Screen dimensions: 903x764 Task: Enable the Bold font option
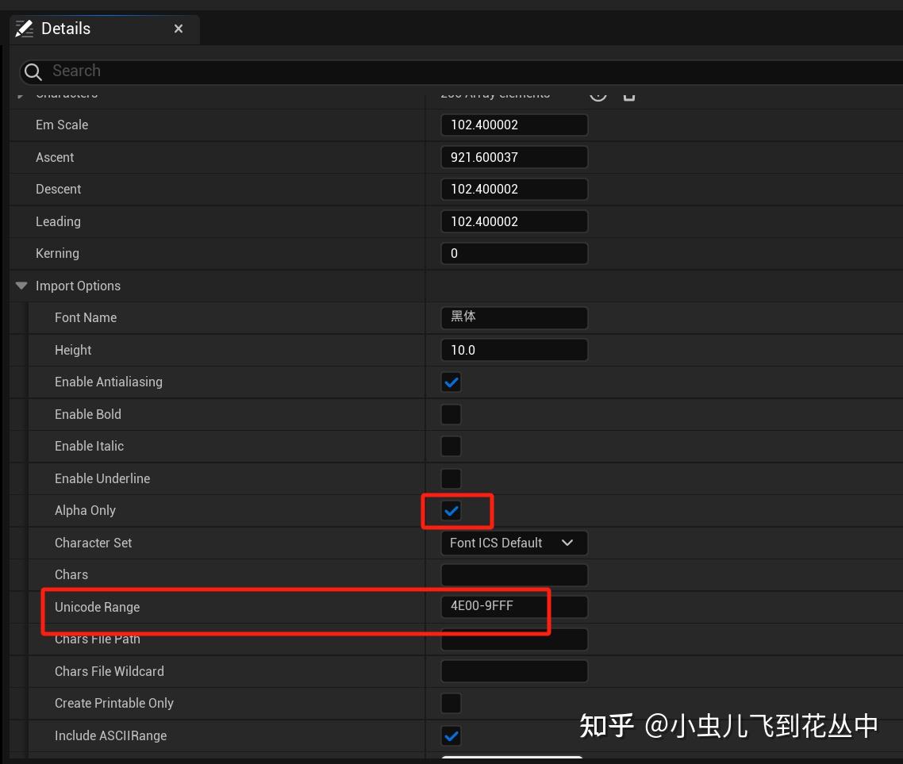tap(451, 414)
